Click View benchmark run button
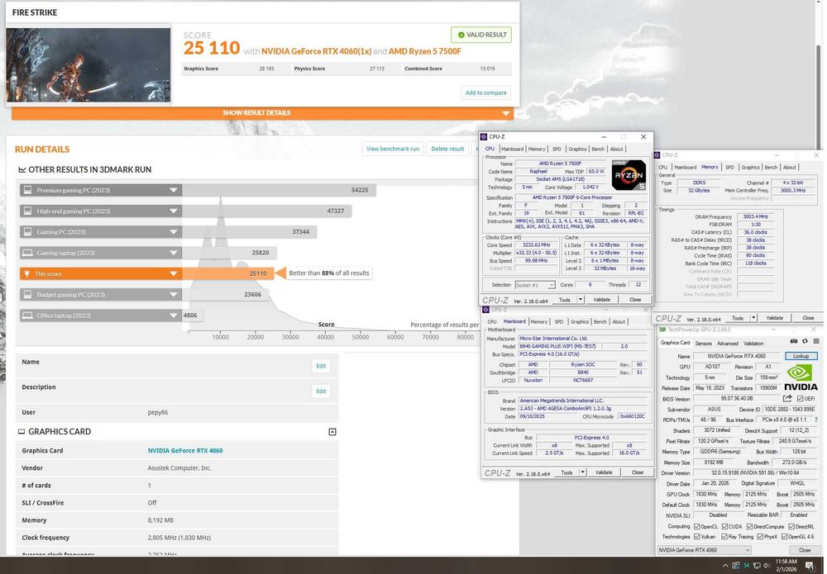Image resolution: width=827 pixels, height=574 pixels. (x=392, y=149)
